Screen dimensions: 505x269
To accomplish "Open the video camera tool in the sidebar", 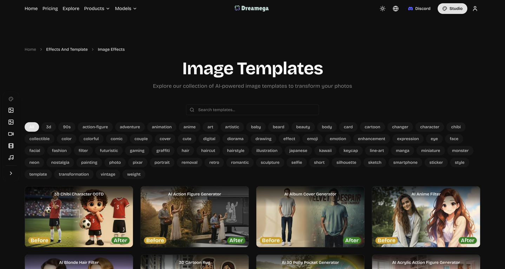I will 11,134.
